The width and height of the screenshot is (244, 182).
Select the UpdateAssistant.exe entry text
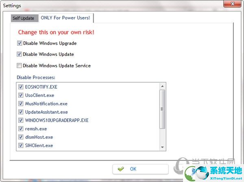[46, 112]
